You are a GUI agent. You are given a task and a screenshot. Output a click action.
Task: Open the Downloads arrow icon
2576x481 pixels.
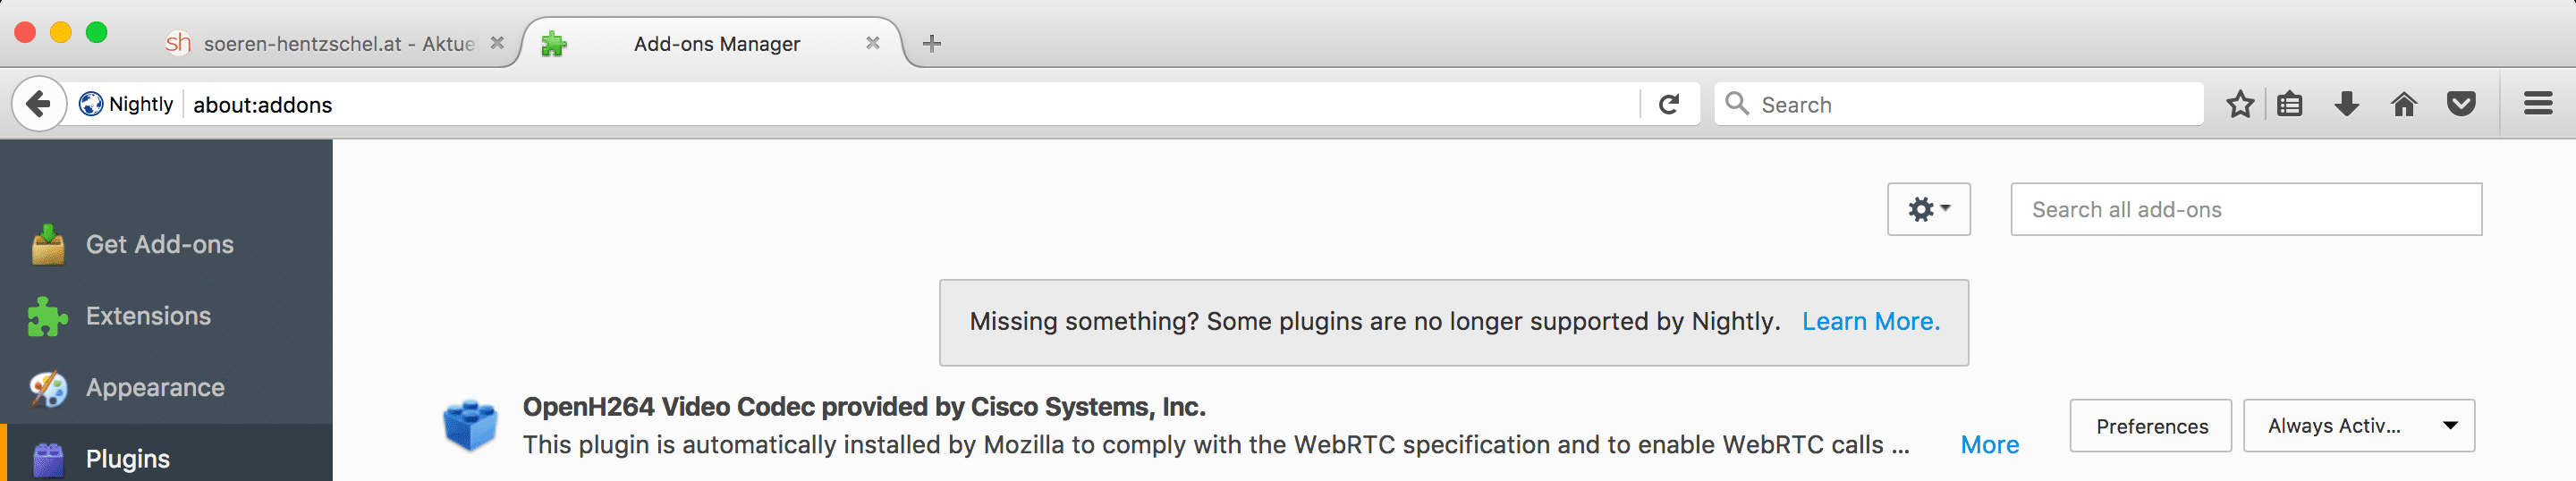(x=2346, y=104)
